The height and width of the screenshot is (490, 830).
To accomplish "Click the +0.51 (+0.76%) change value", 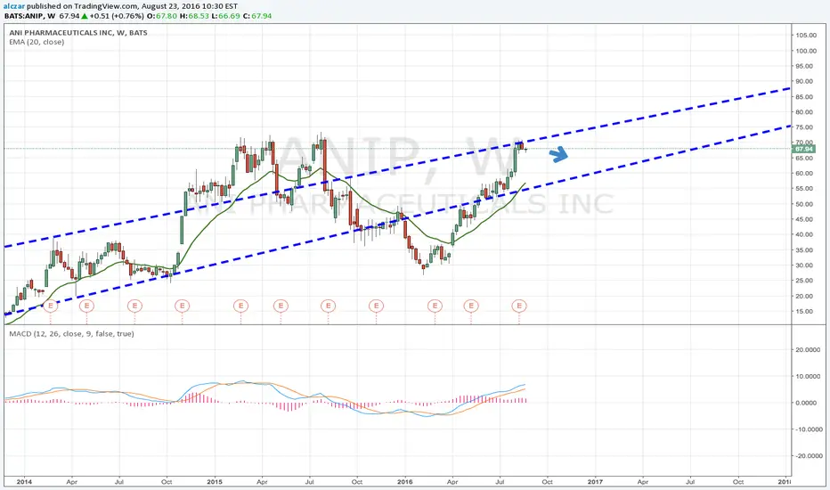I will click(x=118, y=16).
